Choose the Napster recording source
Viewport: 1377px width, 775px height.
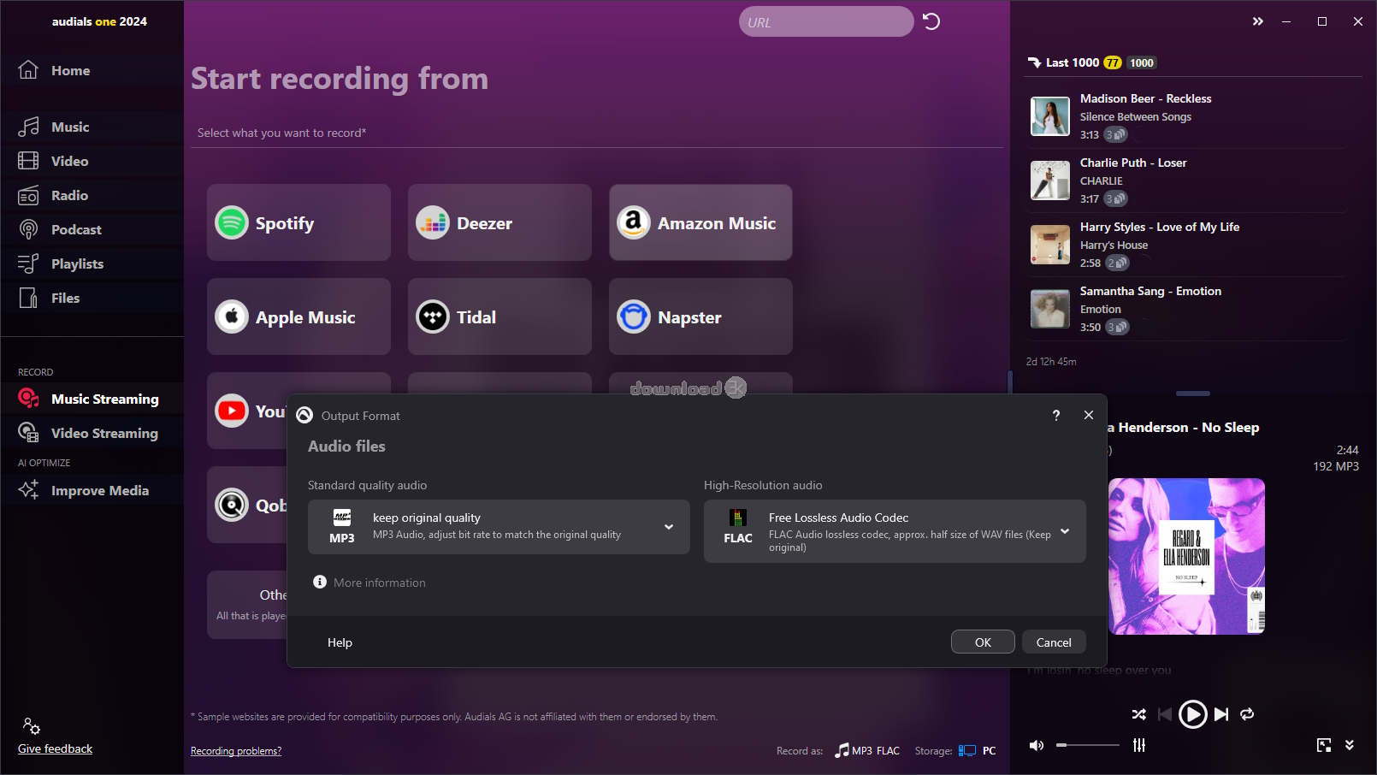point(700,317)
